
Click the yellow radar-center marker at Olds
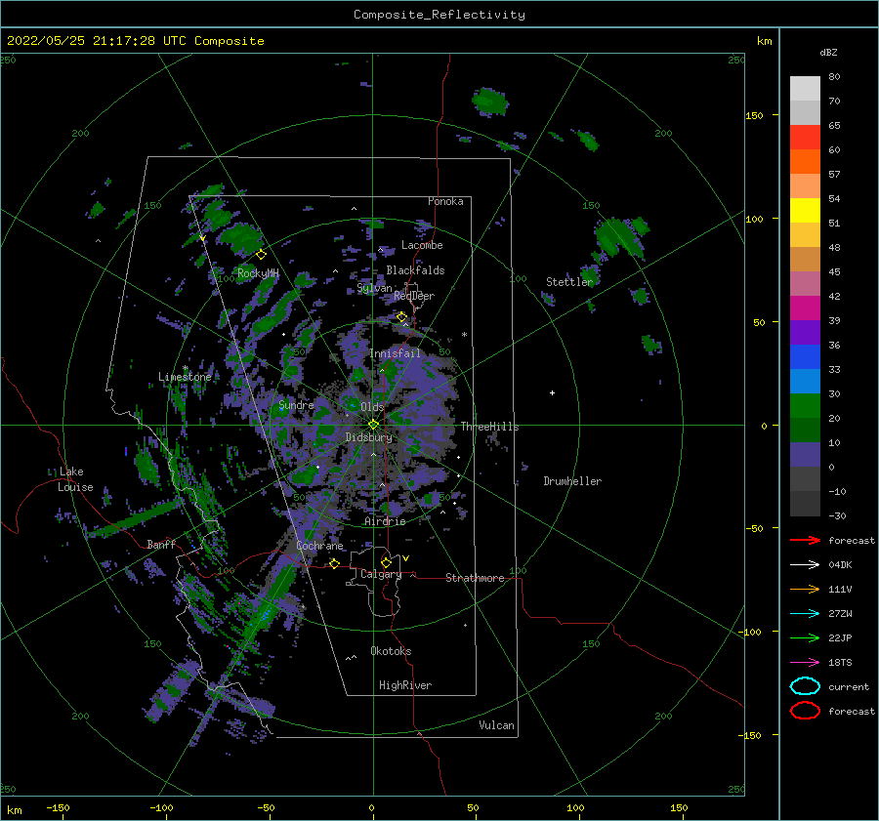(x=373, y=425)
